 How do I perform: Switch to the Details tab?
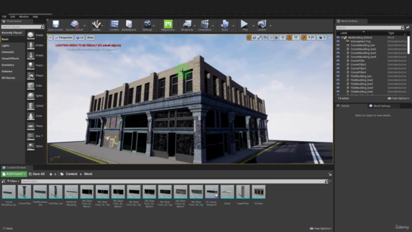pos(345,106)
